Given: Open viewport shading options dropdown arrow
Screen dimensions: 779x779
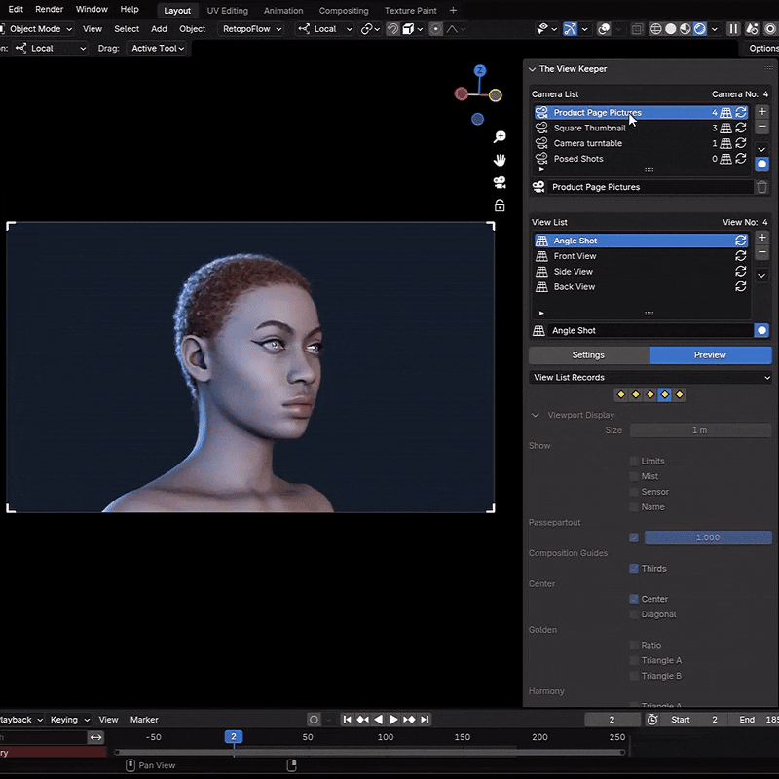Looking at the screenshot, I should pyautogui.click(x=714, y=29).
